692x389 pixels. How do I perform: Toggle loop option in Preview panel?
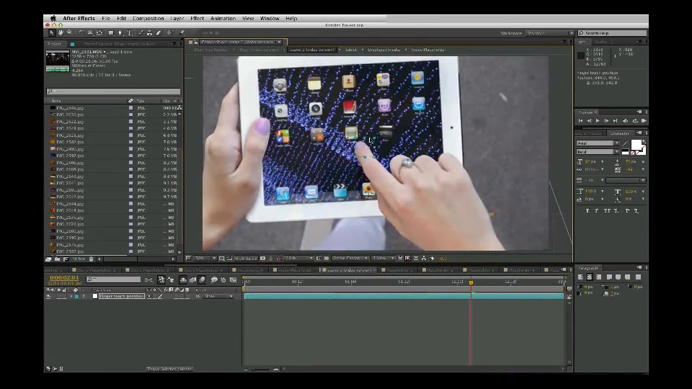(635, 121)
